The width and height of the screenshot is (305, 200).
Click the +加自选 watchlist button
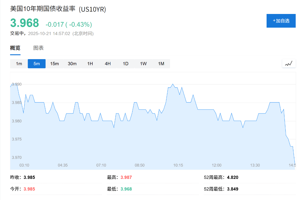(281, 21)
